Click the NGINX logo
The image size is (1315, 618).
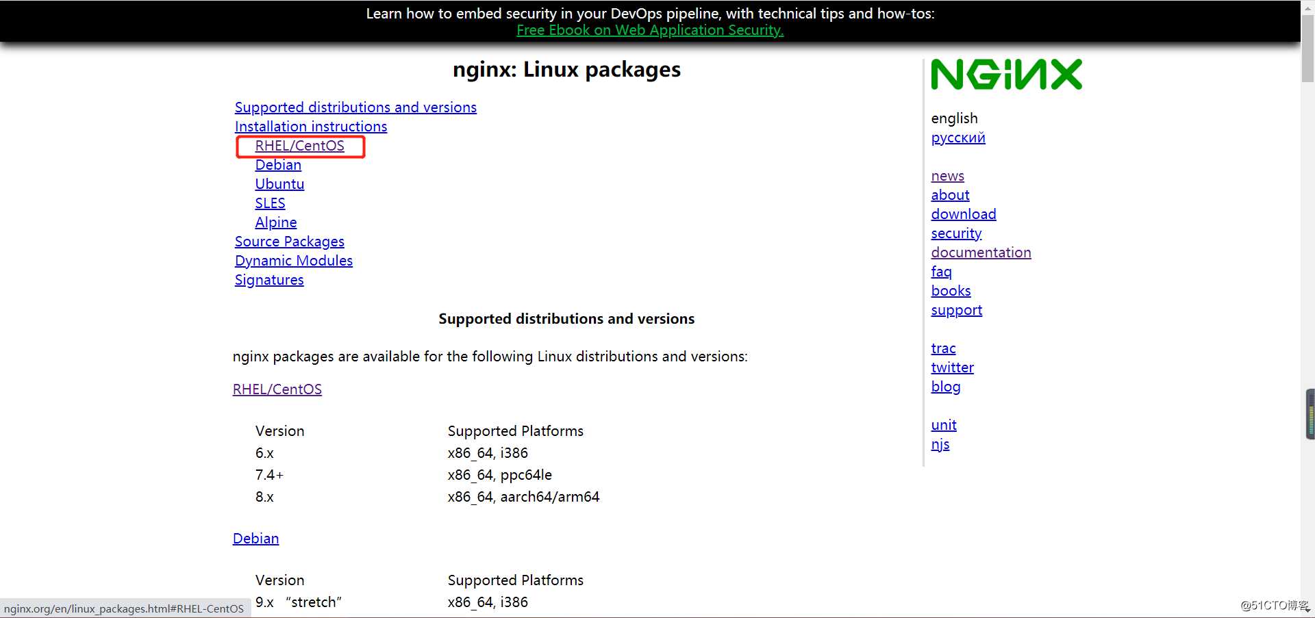1006,75
